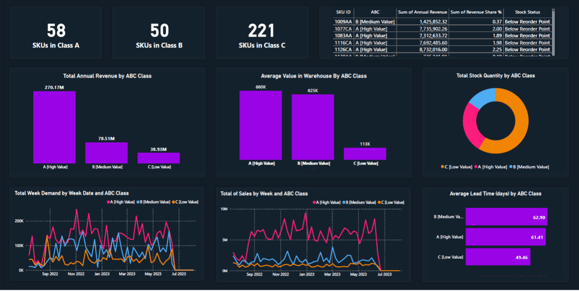579x291 pixels.
Task: Select the 113K bar in Warehouse Value chart
Action: pyautogui.click(x=365, y=154)
